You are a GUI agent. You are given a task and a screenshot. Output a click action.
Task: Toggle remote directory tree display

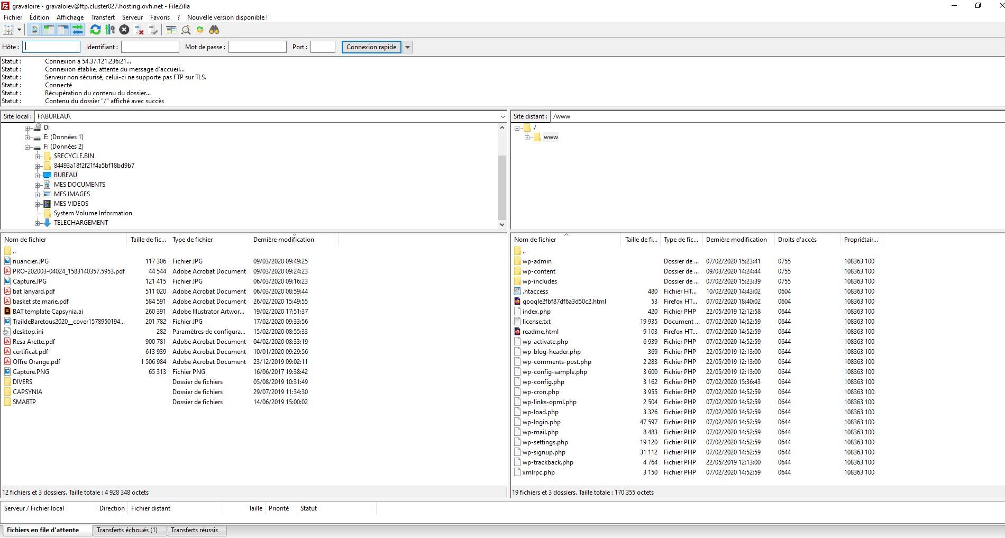tap(63, 30)
